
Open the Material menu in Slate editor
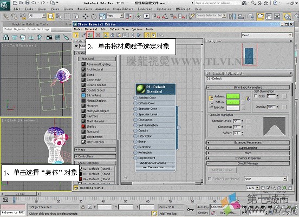pyautogui.click(x=91, y=29)
